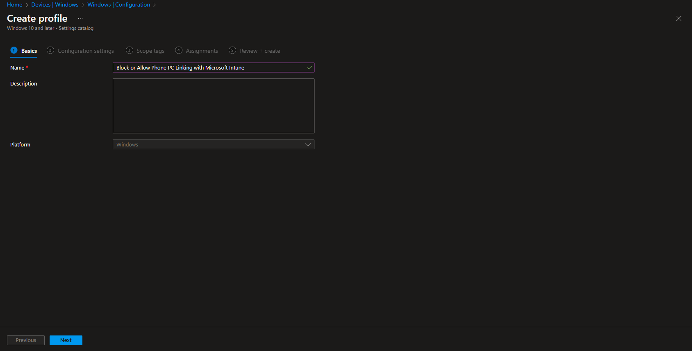Switch to Configuration settings step
Screen dimensions: 692x351
click(x=80, y=51)
